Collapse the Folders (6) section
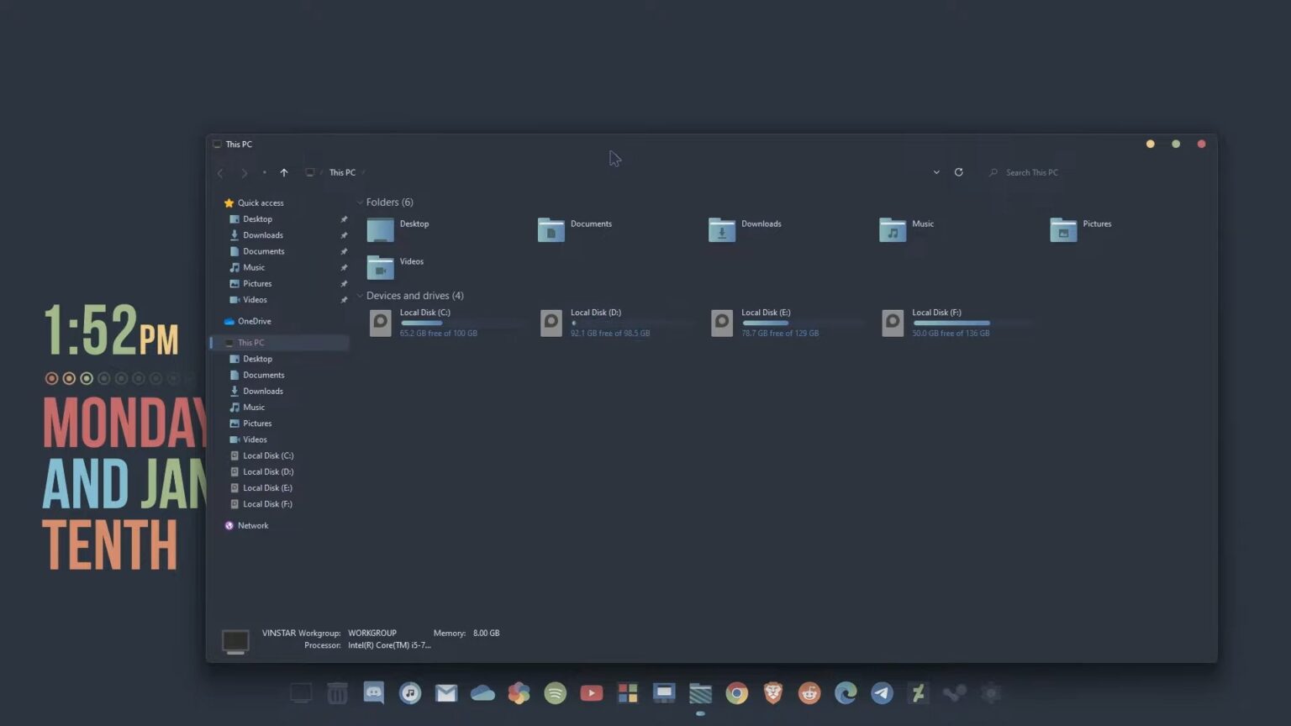The image size is (1291, 726). click(360, 202)
